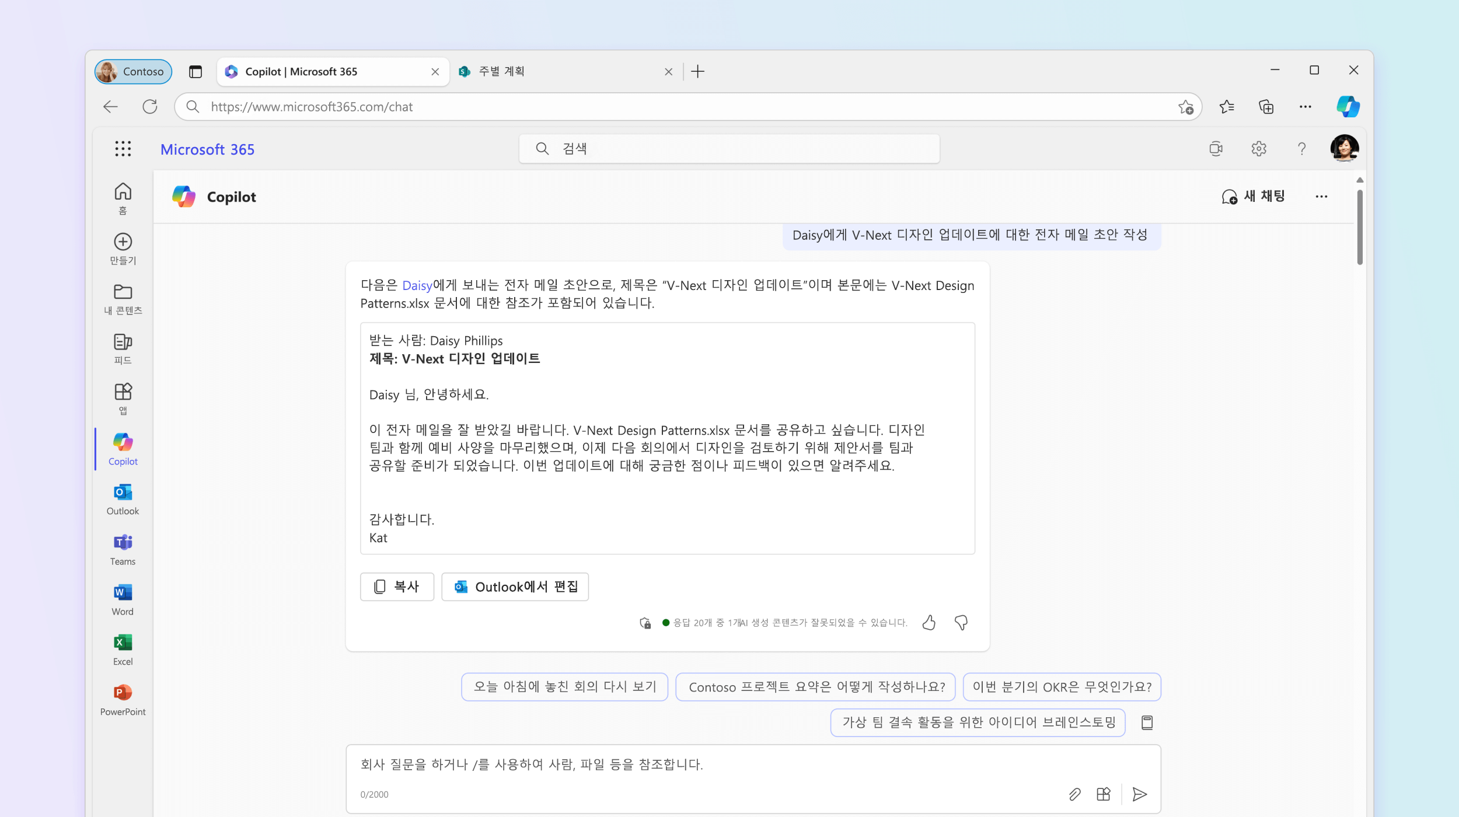
Task: Click the browser address bar
Action: pos(688,107)
